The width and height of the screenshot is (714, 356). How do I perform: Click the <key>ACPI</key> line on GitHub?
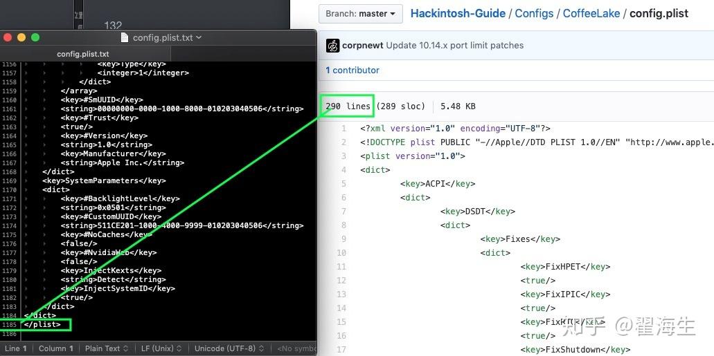438,184
